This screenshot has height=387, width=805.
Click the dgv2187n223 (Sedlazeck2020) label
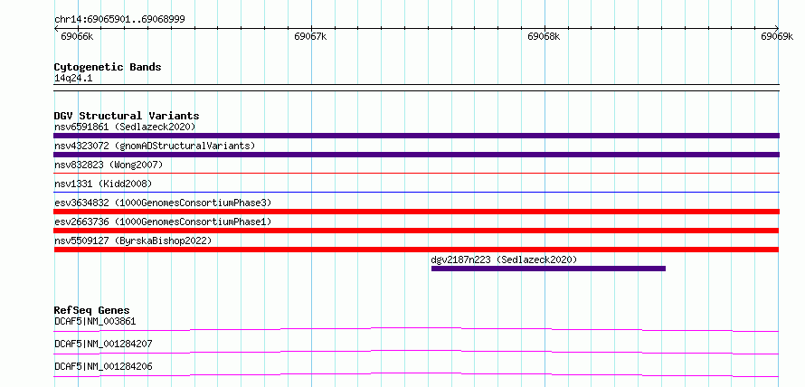click(504, 260)
